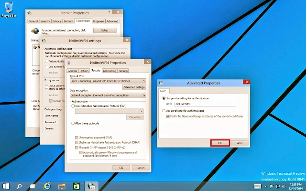Toggle Use automatic configuration checkbox in VPN settings

(x=46, y=67)
